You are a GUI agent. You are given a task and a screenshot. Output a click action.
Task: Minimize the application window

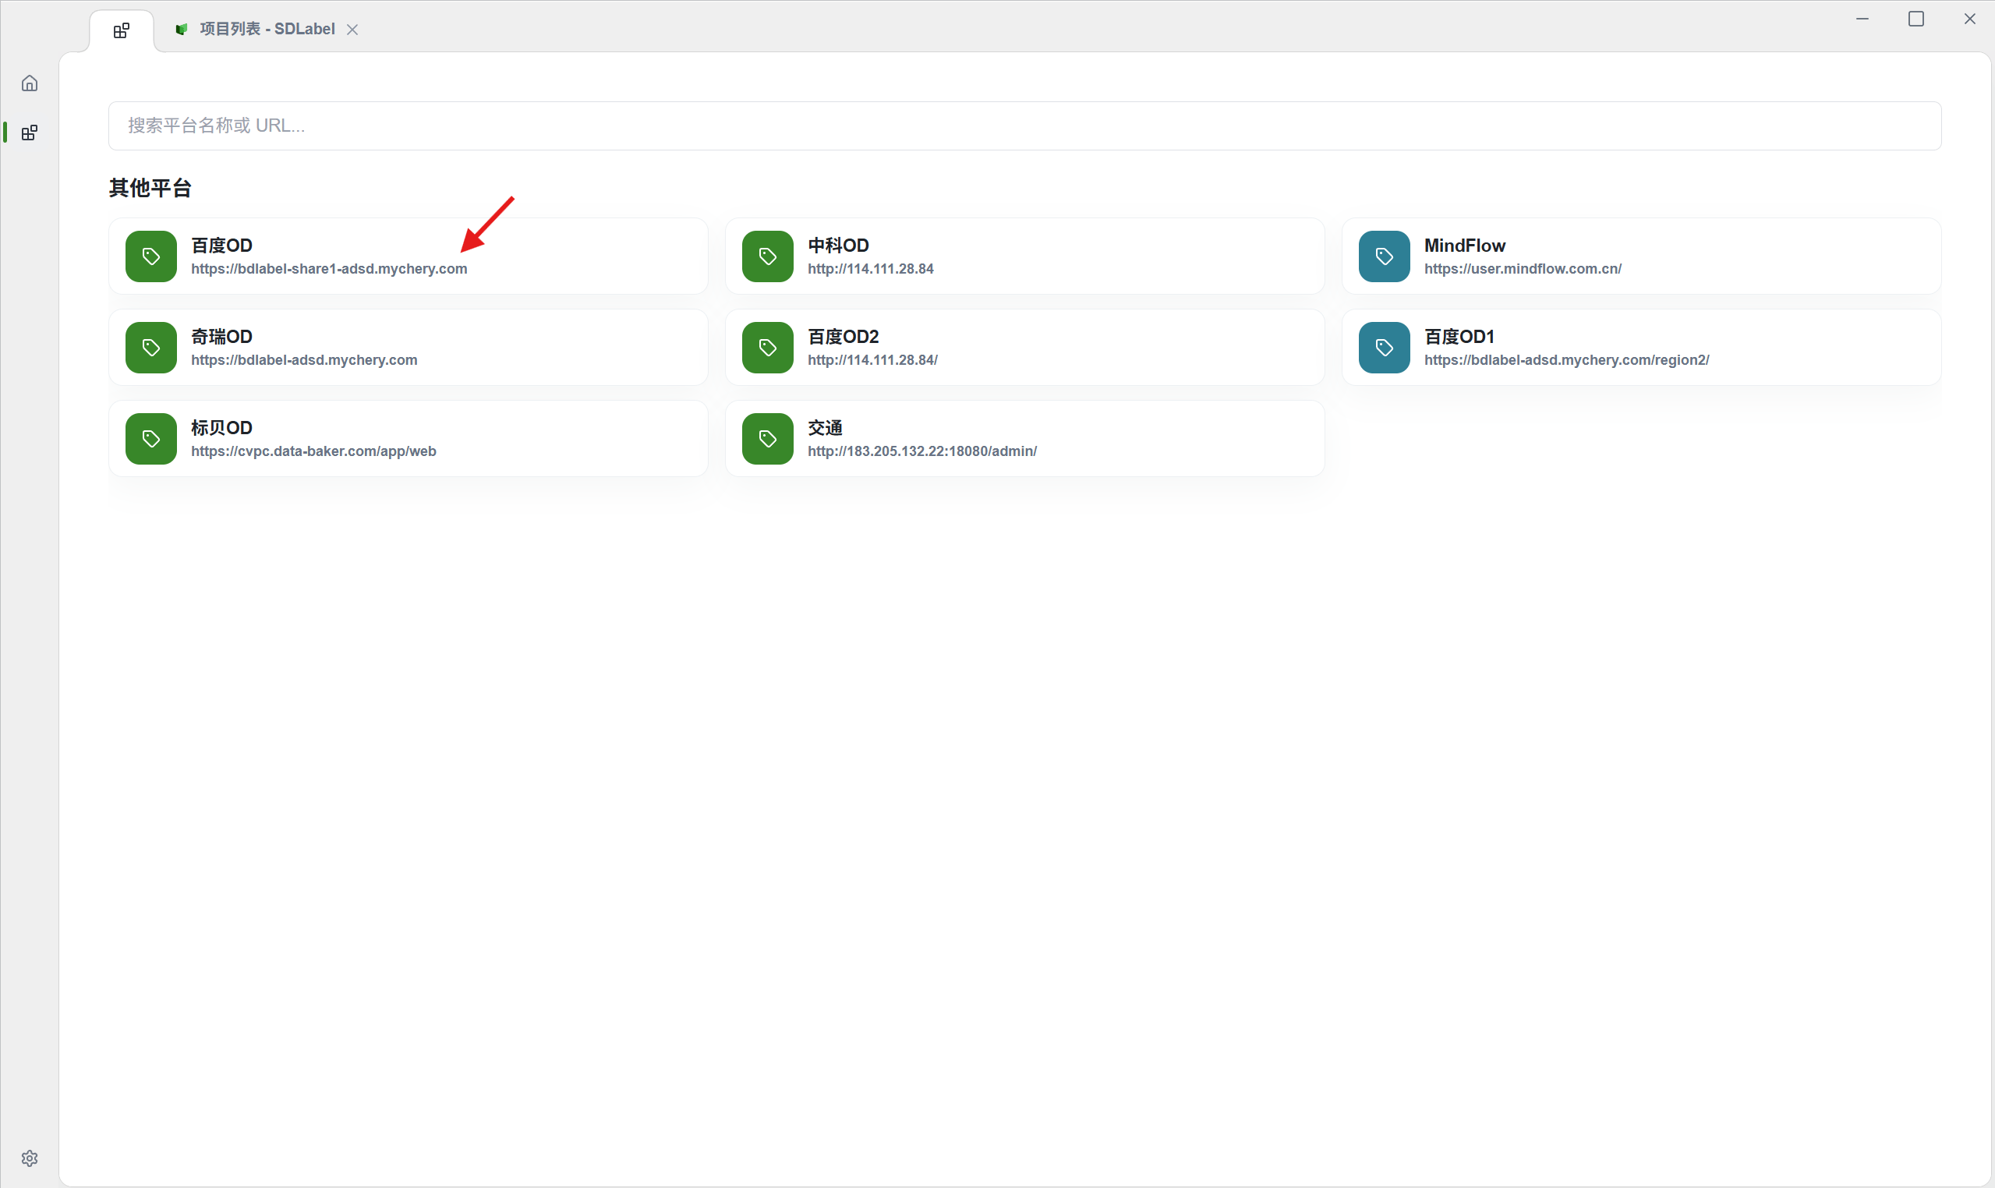pos(1863,19)
